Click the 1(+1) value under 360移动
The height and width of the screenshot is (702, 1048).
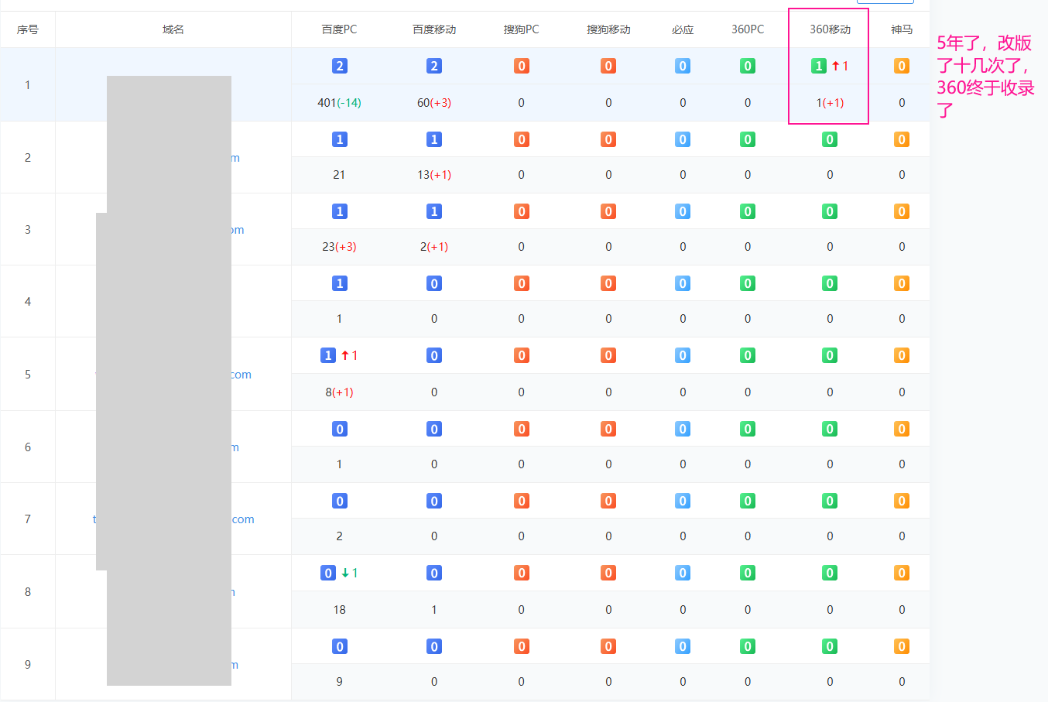[830, 102]
